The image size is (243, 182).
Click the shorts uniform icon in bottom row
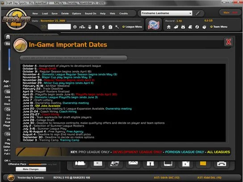coord(150,164)
